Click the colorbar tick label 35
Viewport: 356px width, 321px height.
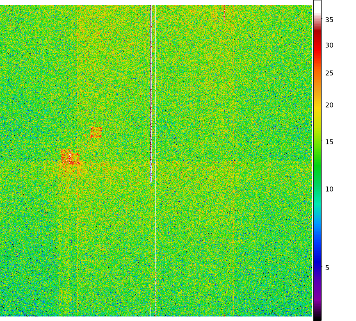pyautogui.click(x=329, y=20)
